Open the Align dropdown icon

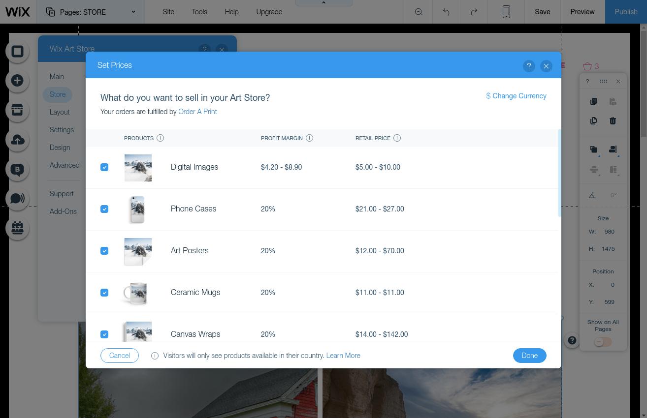[613, 149]
